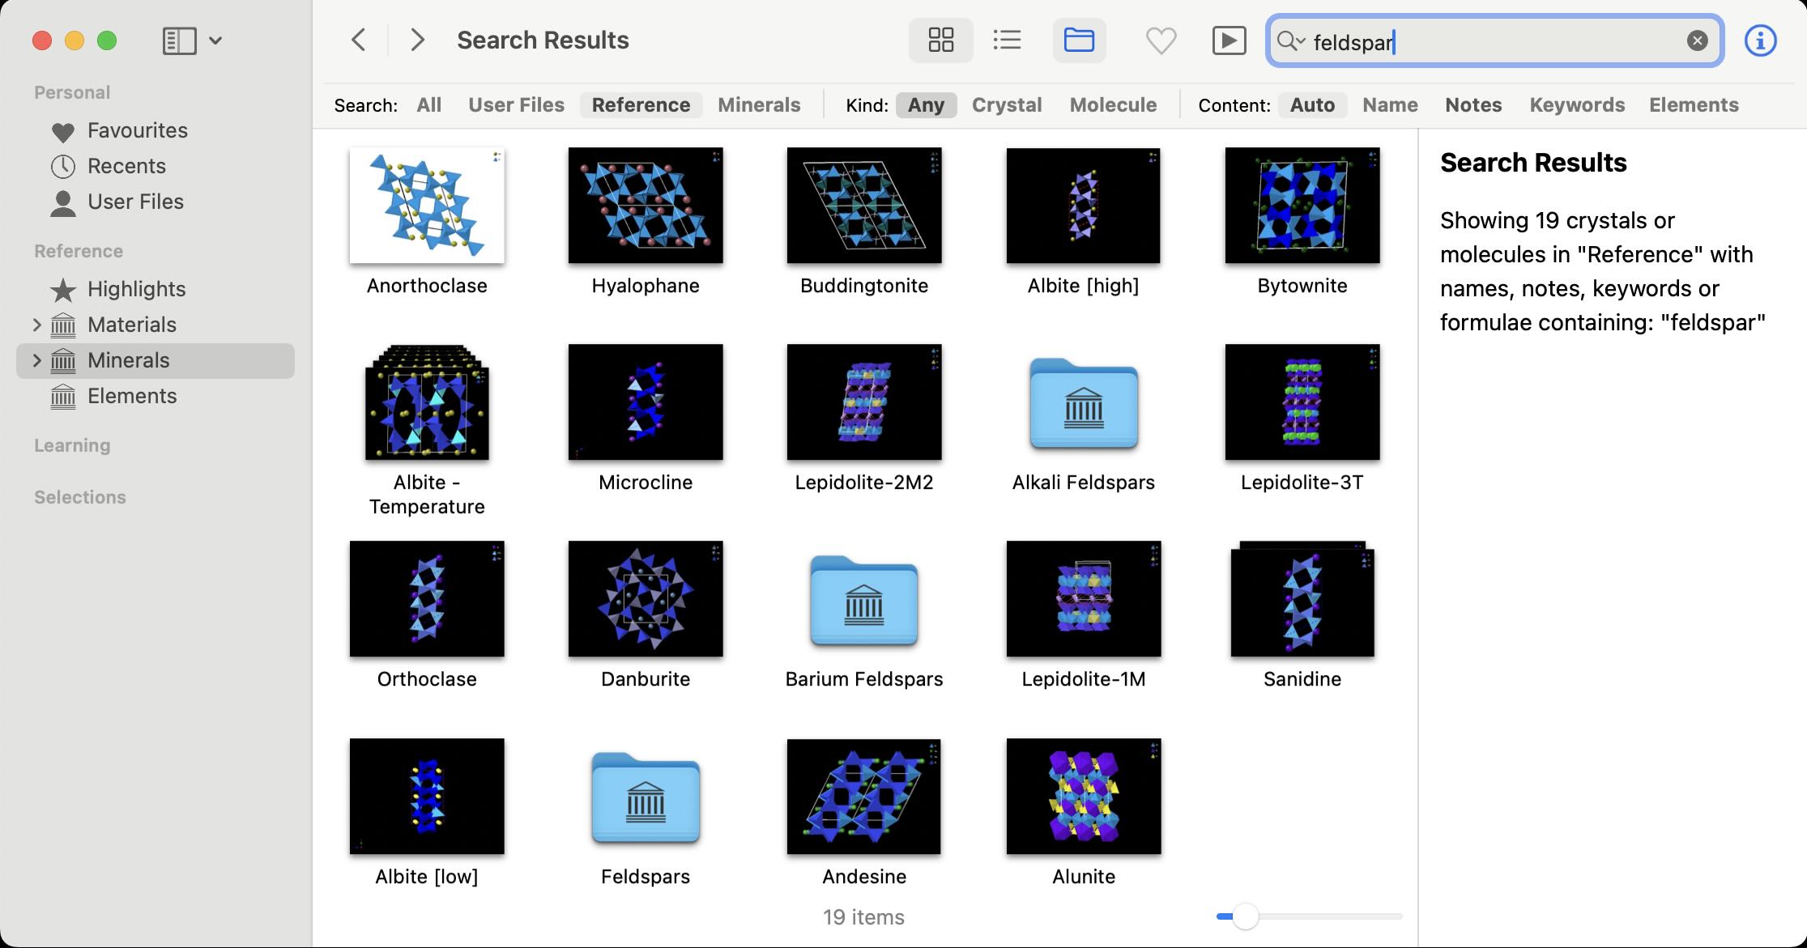The width and height of the screenshot is (1807, 948).
Task: Open the Favourites heart view
Action: [x=1161, y=40]
